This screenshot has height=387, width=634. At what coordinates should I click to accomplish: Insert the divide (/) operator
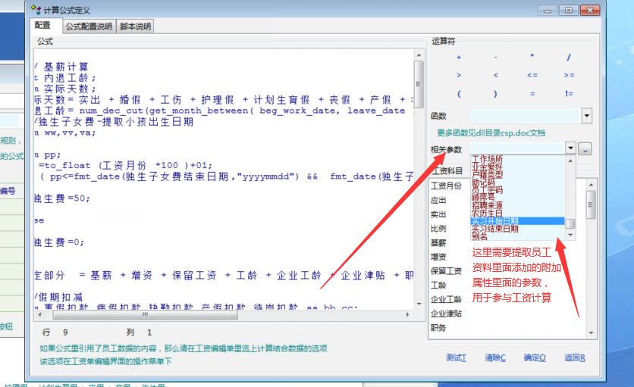(569, 58)
